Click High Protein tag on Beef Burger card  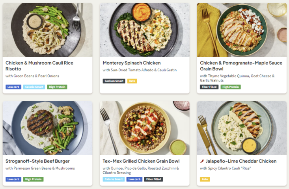point(34,179)
